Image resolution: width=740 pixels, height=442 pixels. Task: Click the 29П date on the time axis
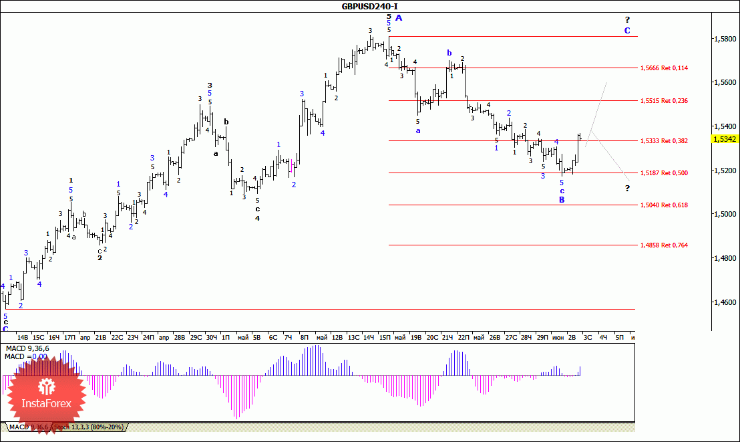click(x=542, y=338)
